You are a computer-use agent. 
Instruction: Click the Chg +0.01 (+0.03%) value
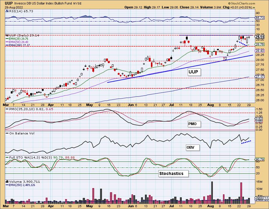[237, 7]
